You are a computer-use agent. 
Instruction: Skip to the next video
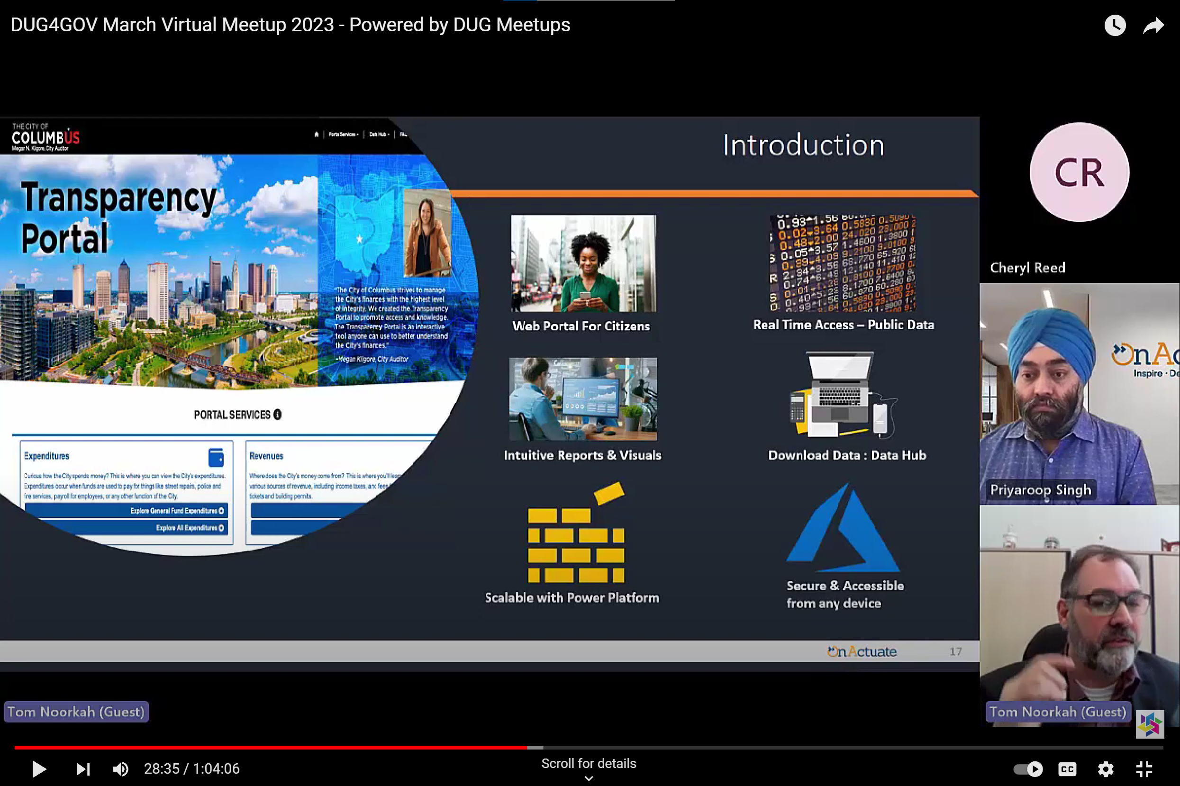(x=83, y=768)
